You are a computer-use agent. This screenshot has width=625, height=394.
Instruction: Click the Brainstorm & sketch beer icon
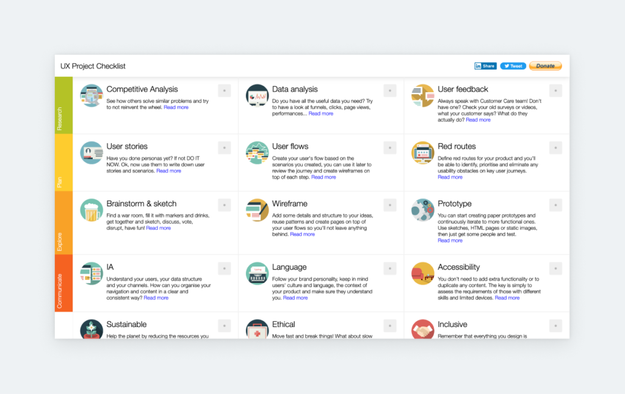(x=92, y=210)
